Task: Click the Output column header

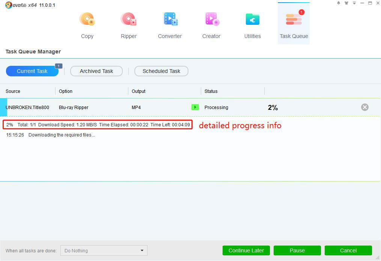Action: 139,91
